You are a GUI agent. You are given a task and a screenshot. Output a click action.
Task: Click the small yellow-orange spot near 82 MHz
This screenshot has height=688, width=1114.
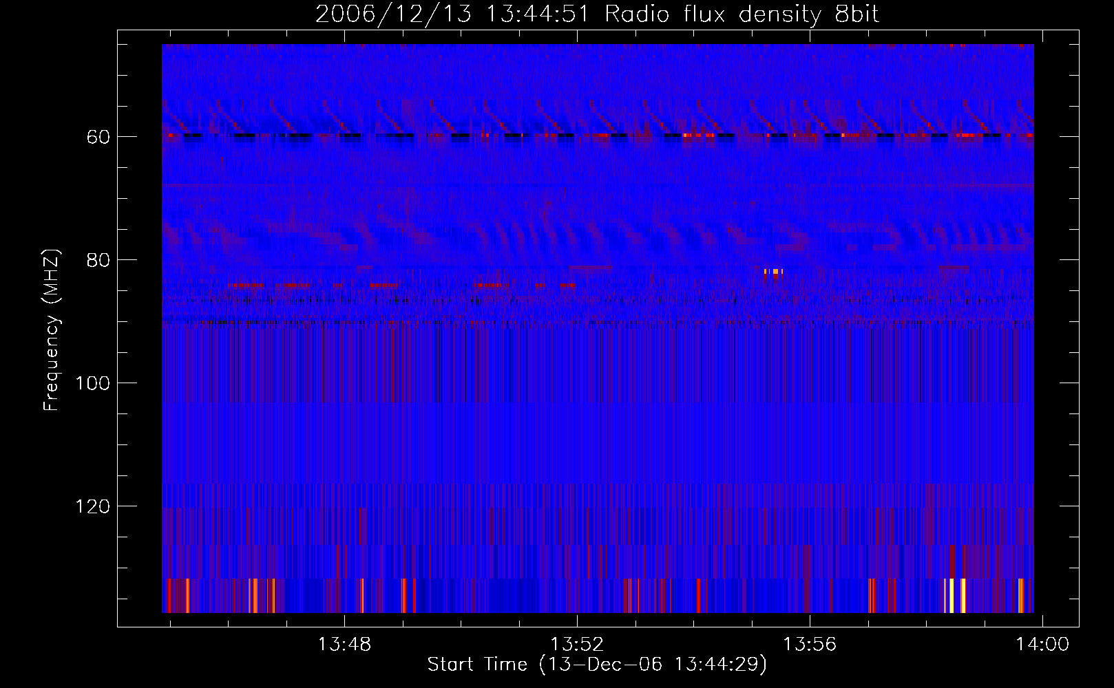773,272
